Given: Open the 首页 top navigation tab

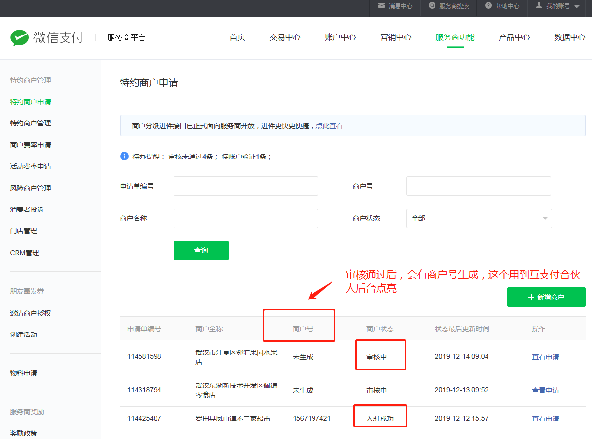Looking at the screenshot, I should coord(237,37).
